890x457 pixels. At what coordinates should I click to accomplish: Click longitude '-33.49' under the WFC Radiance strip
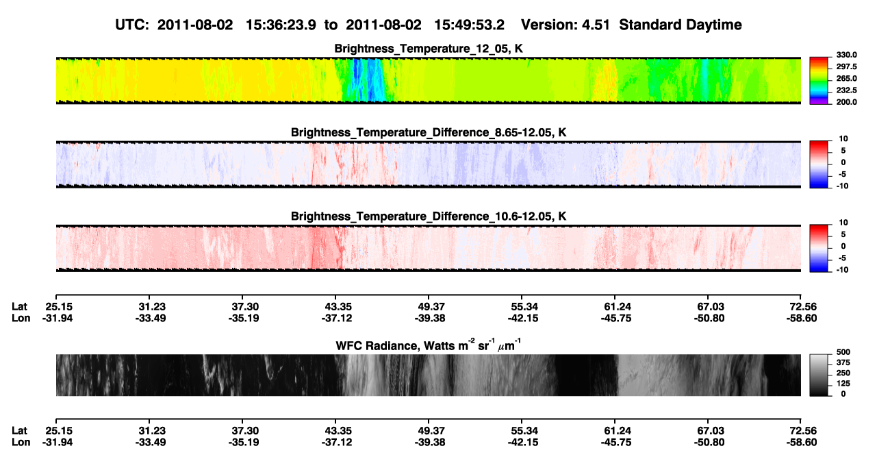(151, 442)
